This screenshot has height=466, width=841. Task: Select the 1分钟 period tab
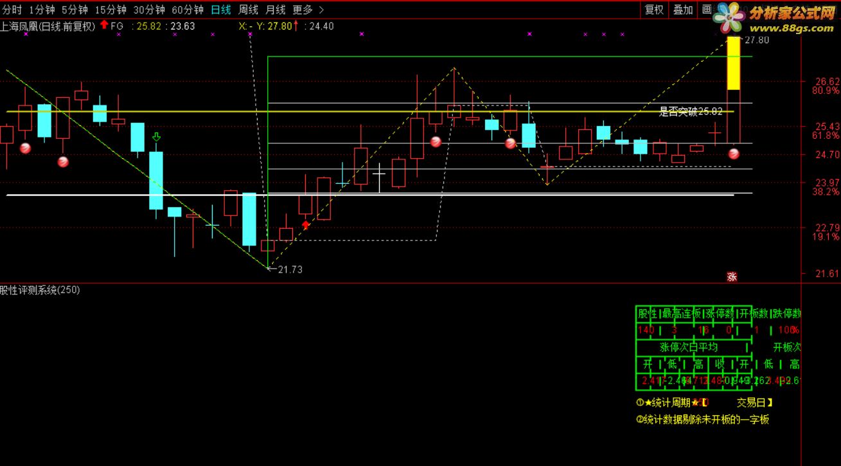point(42,10)
